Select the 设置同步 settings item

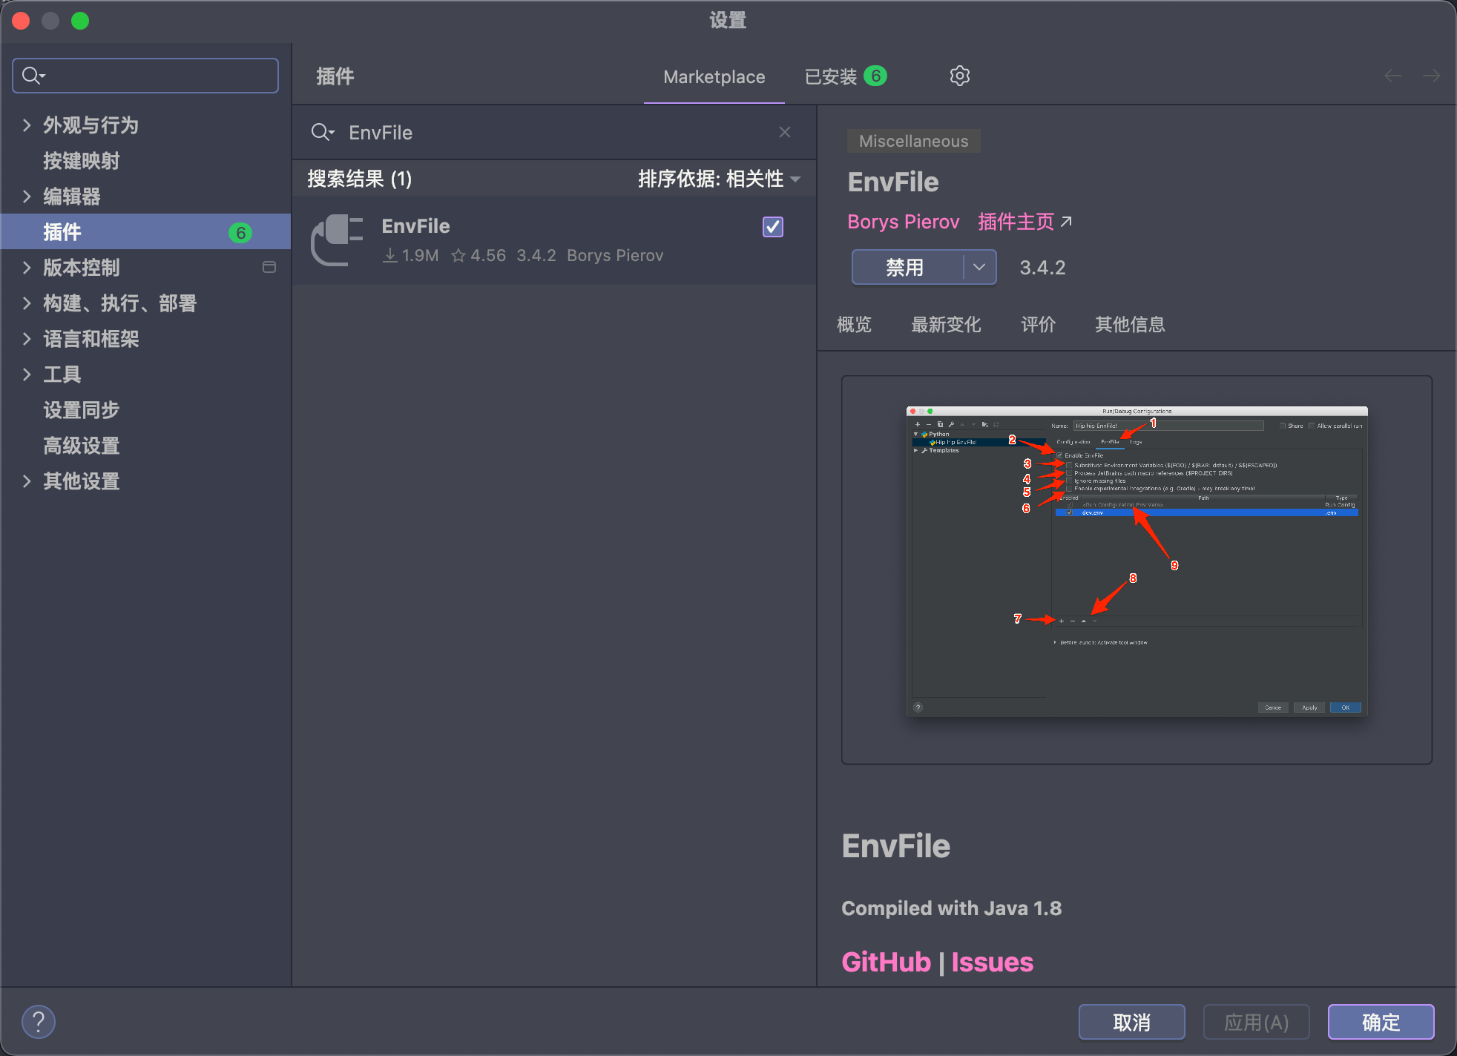pyautogui.click(x=81, y=409)
